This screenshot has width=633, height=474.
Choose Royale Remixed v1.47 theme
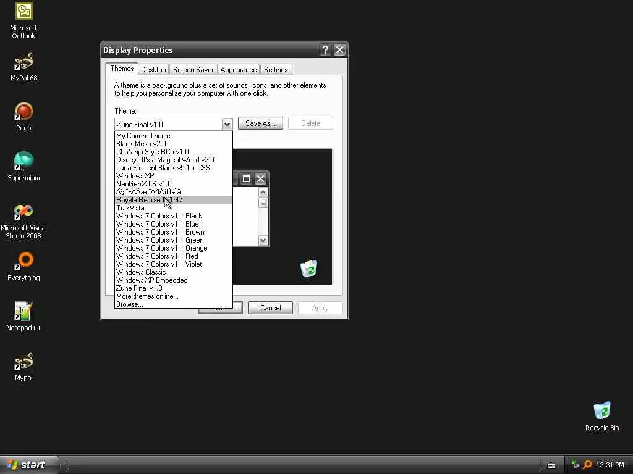coord(174,200)
